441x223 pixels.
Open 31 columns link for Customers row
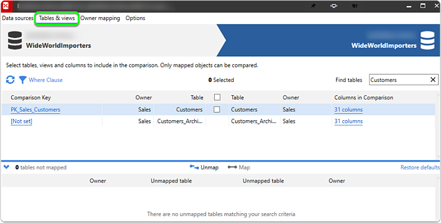tap(348, 110)
